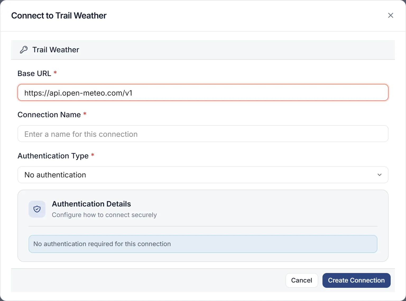Click the 'Connect to Trail Weather' title
Image resolution: width=406 pixels, height=301 pixels.
click(59, 16)
